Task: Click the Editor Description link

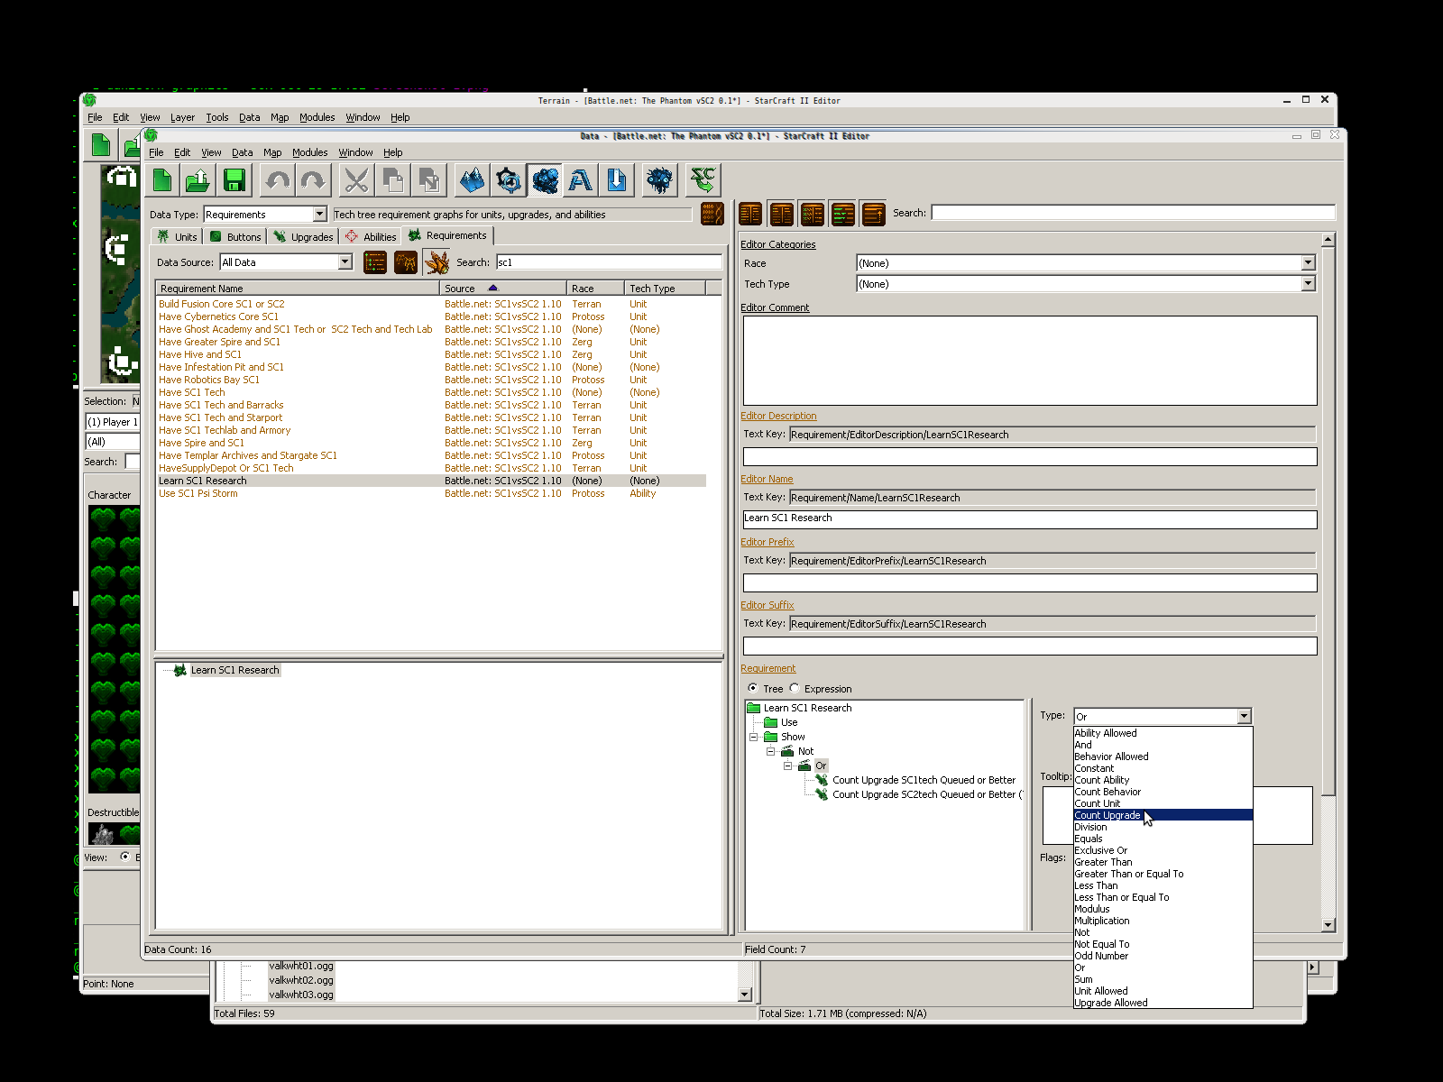Action: 778,416
